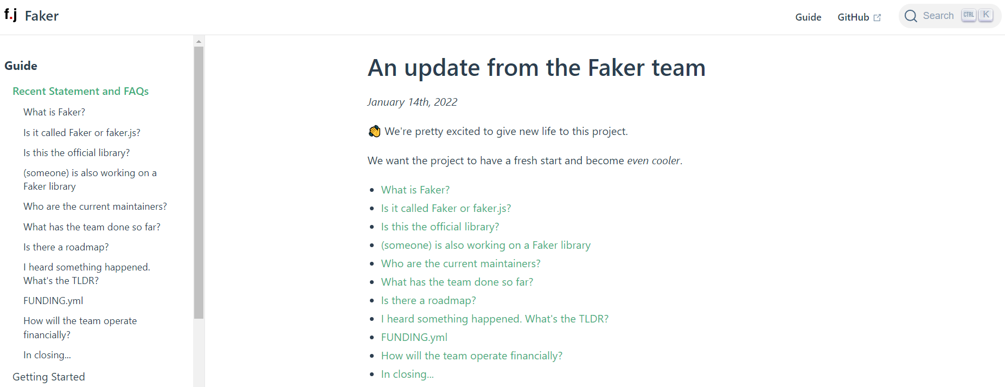Select sidebar 'Is it called Faker or faker.js?'
This screenshot has height=387, width=1005.
click(82, 133)
